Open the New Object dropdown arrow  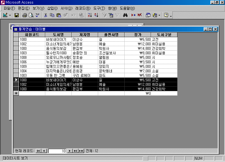tap(159, 15)
